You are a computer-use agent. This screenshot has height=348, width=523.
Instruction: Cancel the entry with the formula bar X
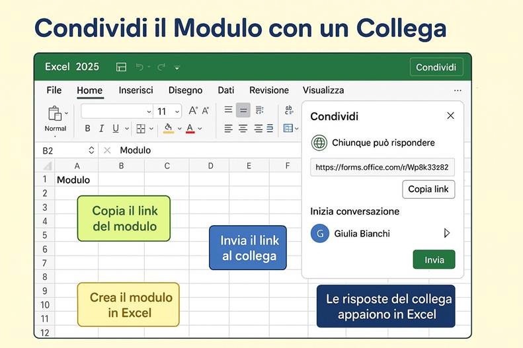click(x=107, y=151)
